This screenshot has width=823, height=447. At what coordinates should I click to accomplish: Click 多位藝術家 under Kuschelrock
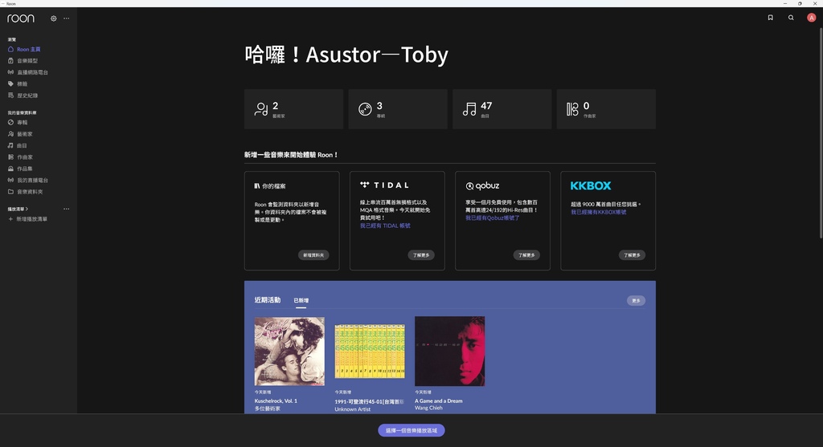(x=267, y=408)
